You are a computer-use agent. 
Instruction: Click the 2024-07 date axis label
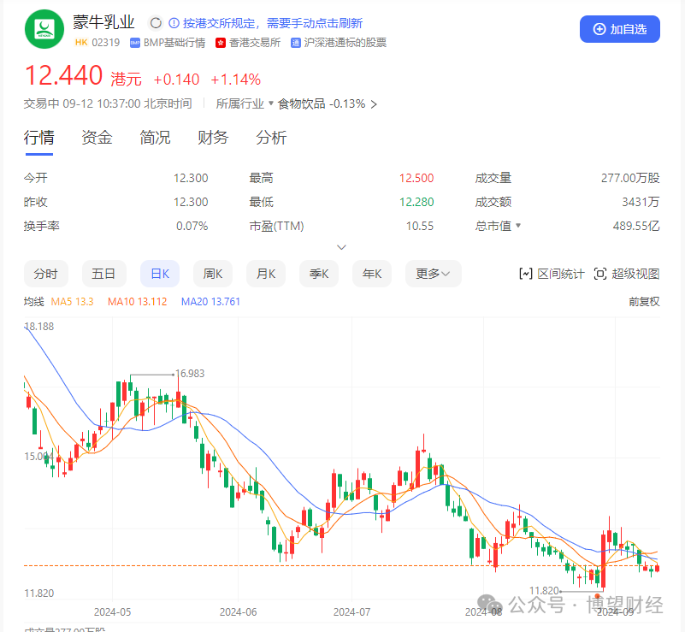click(351, 612)
